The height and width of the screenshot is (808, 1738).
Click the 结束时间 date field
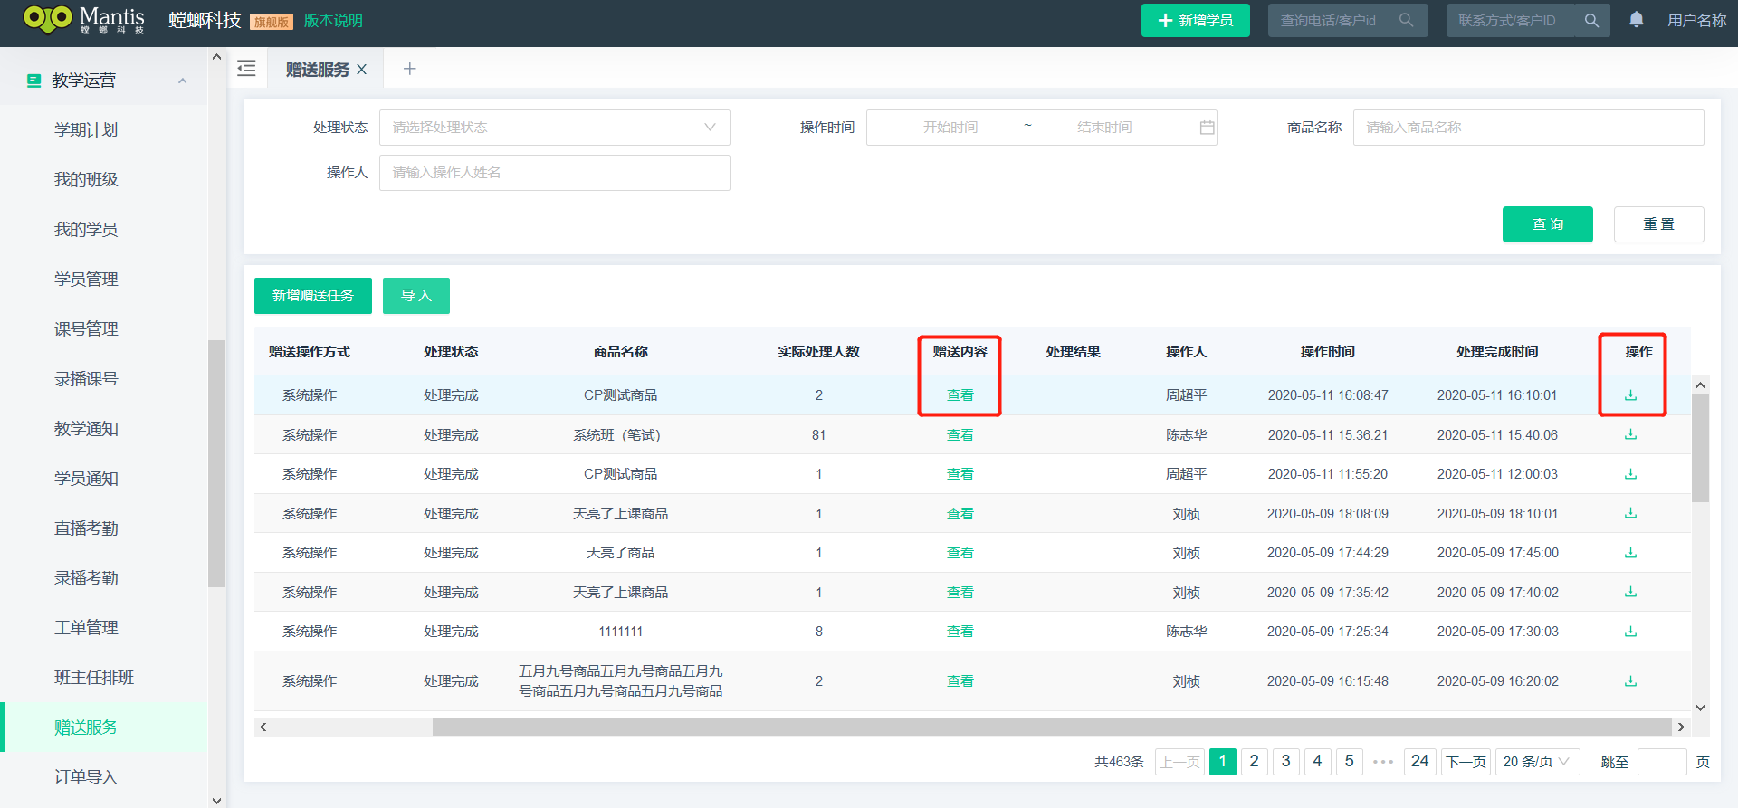tap(1103, 128)
